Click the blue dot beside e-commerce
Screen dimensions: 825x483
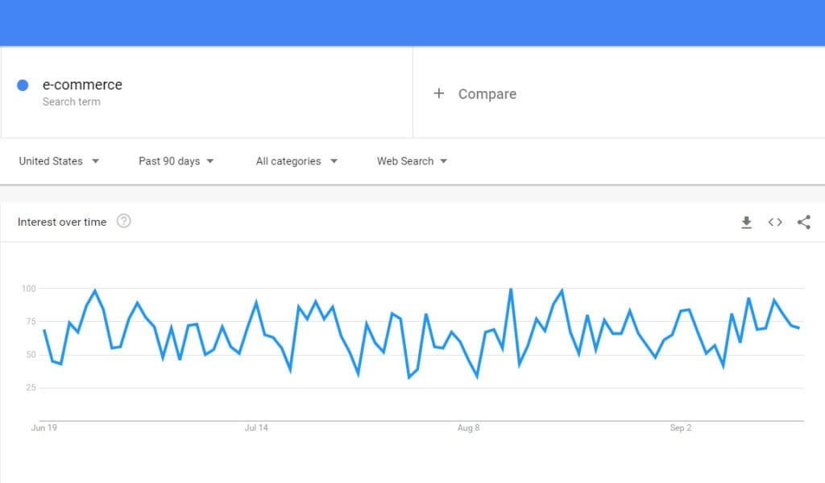click(23, 85)
